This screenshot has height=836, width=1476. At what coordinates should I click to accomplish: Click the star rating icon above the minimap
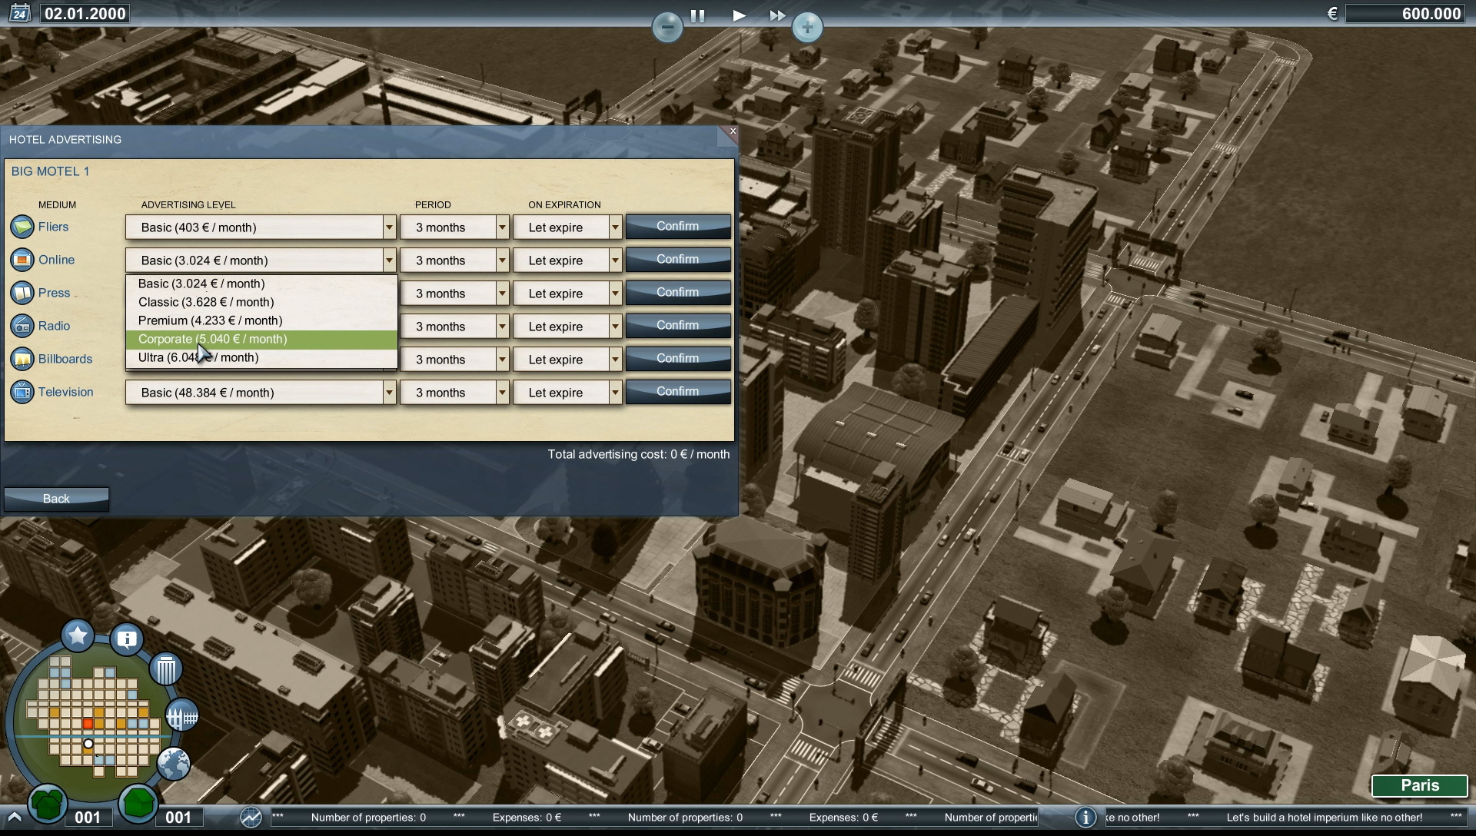point(77,635)
